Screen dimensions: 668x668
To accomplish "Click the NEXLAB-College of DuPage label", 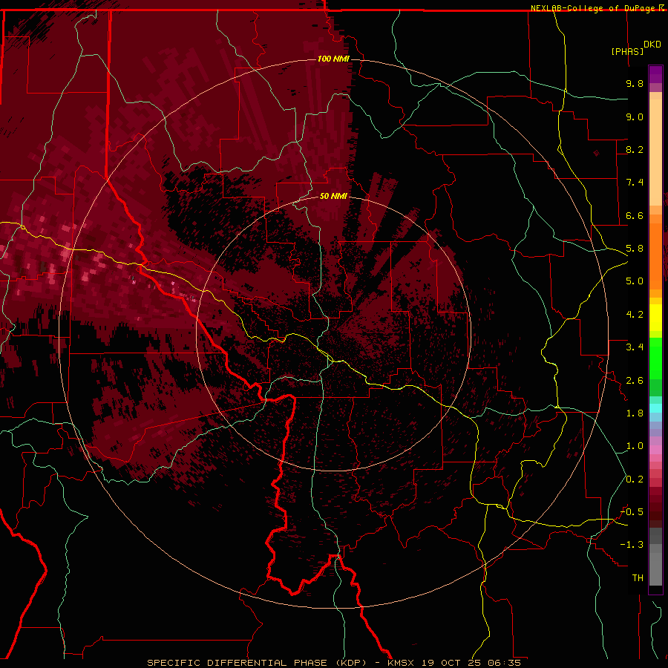I will (593, 8).
